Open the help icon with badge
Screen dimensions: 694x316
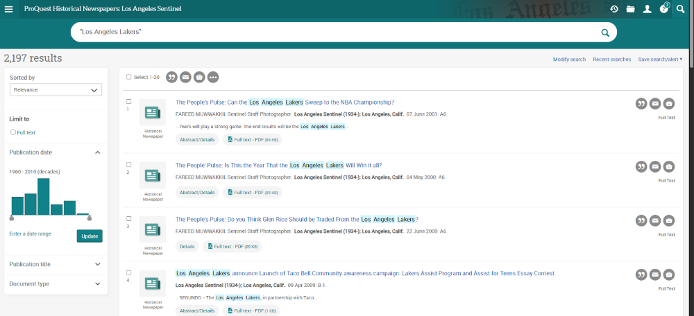pos(664,8)
